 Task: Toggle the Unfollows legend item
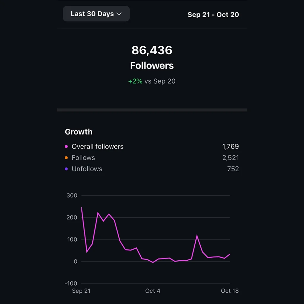87,169
